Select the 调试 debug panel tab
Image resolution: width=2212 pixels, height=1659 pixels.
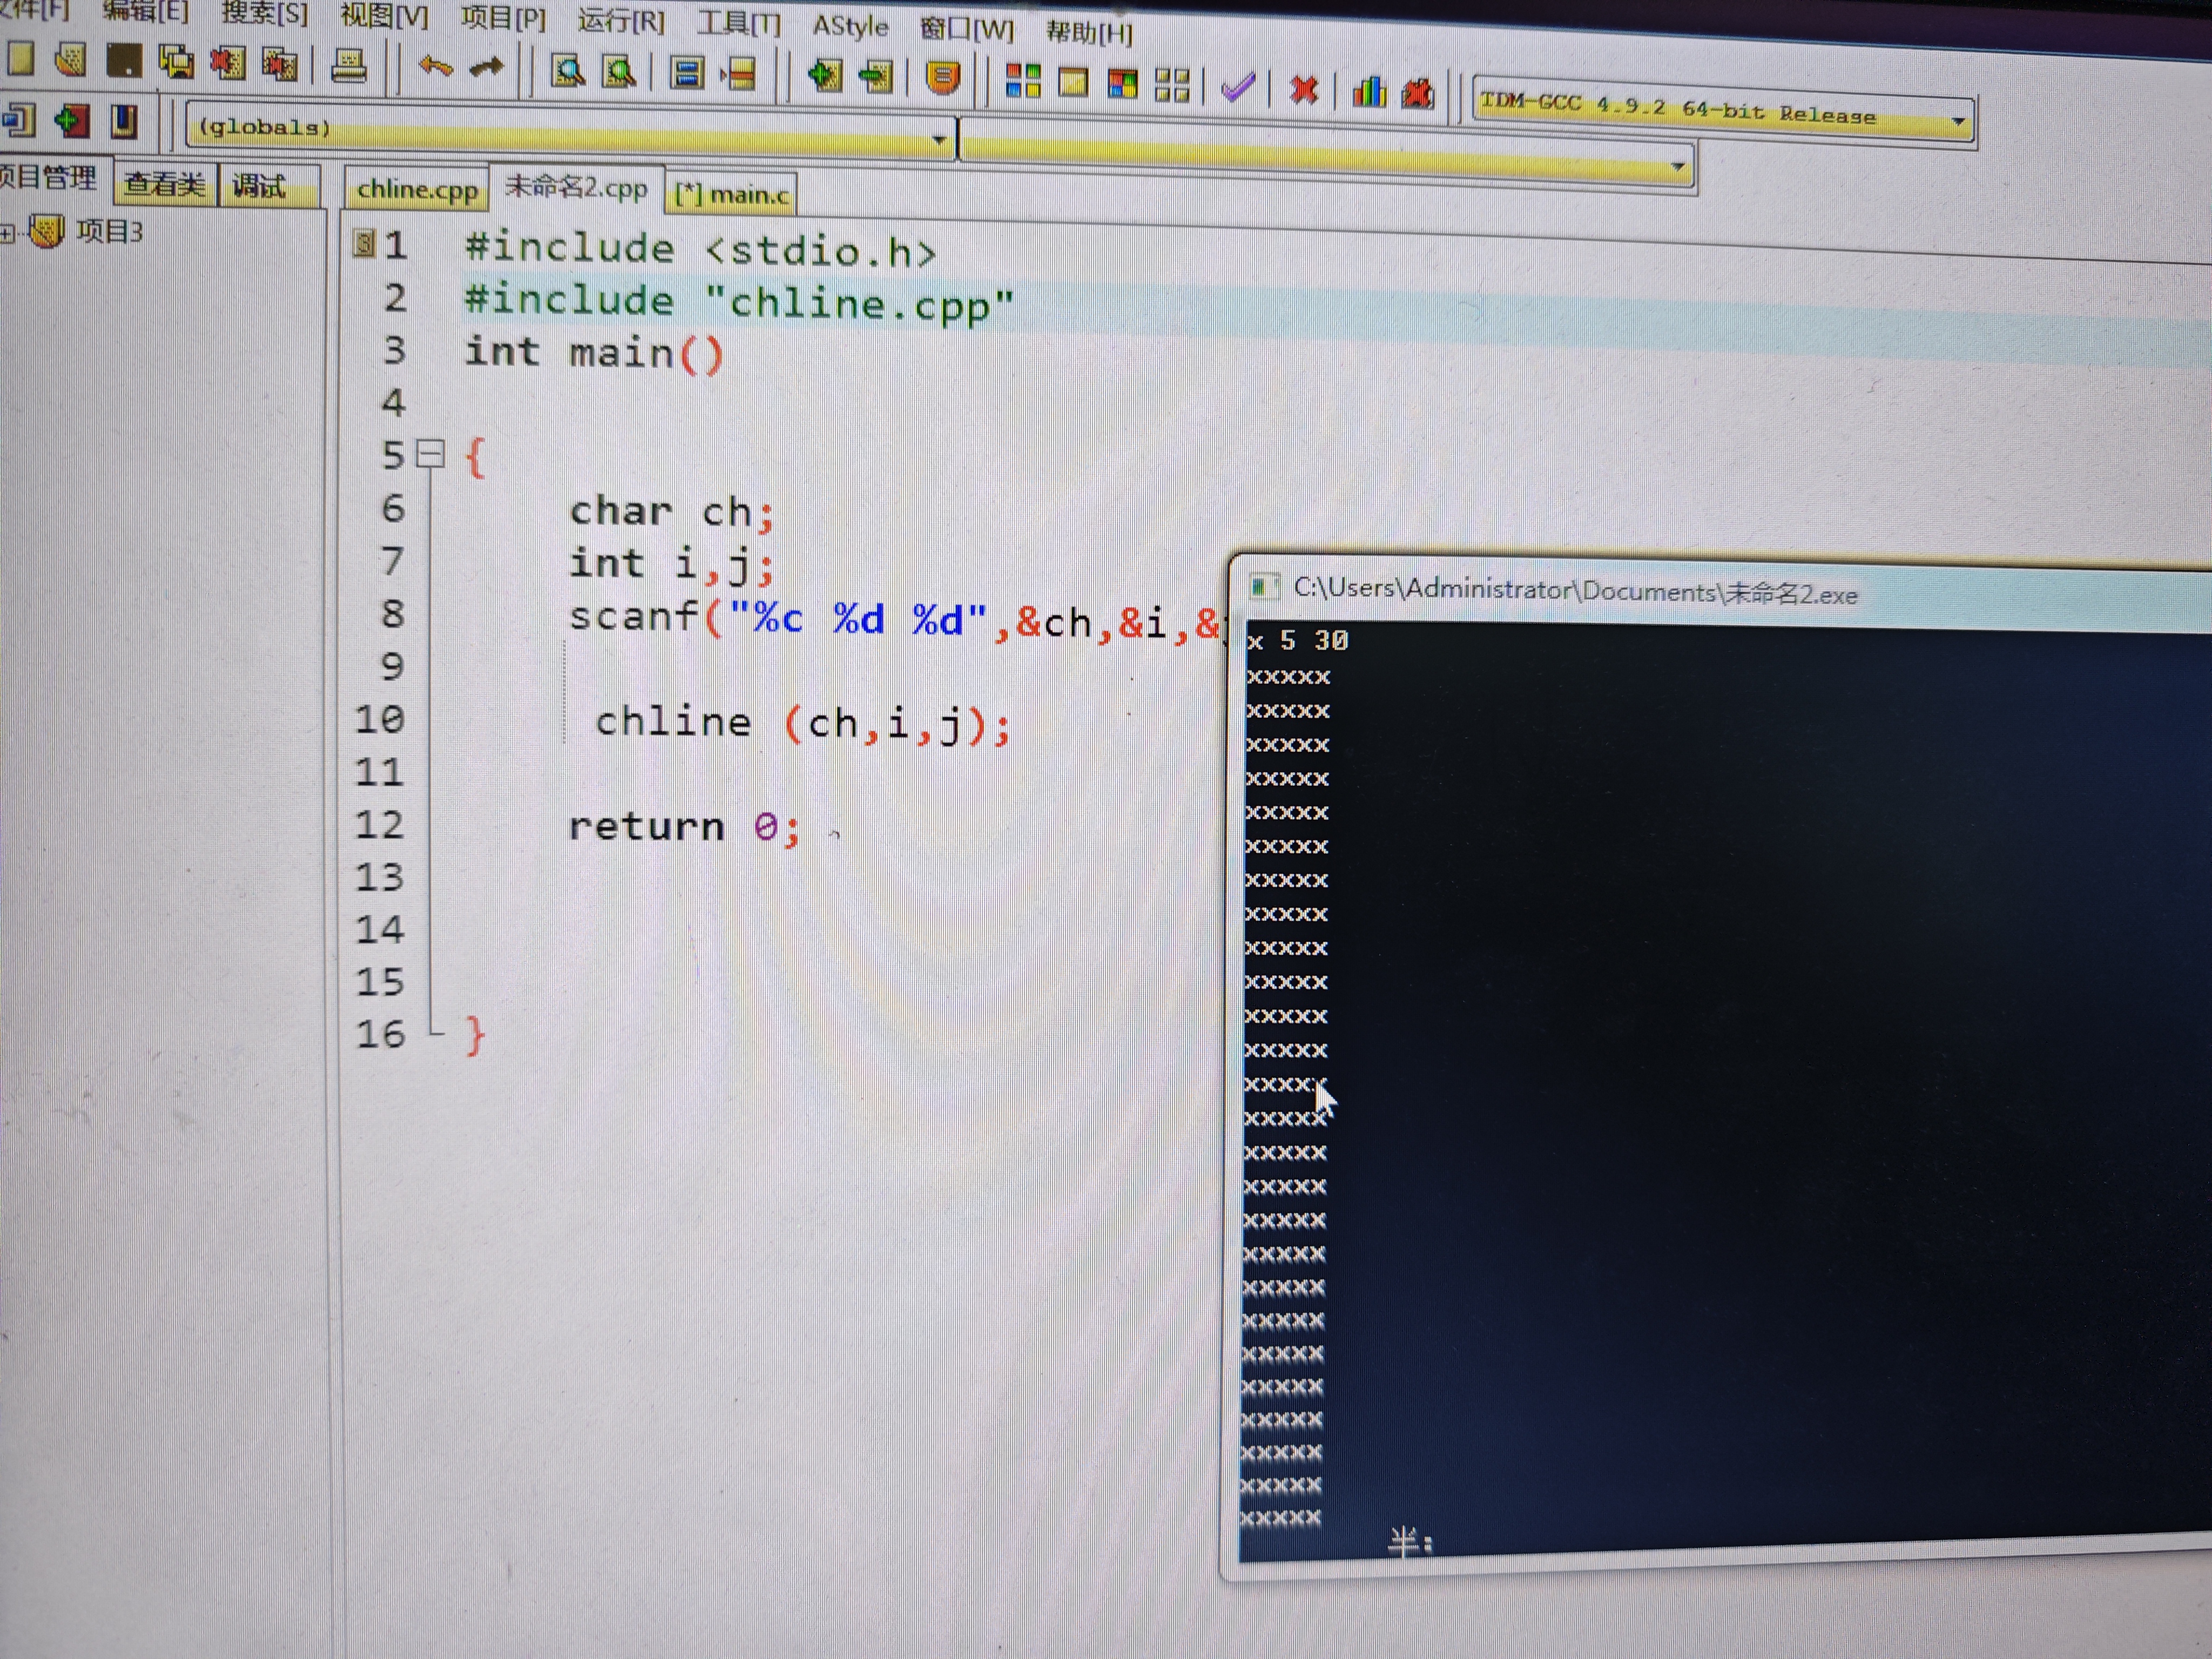tap(259, 186)
